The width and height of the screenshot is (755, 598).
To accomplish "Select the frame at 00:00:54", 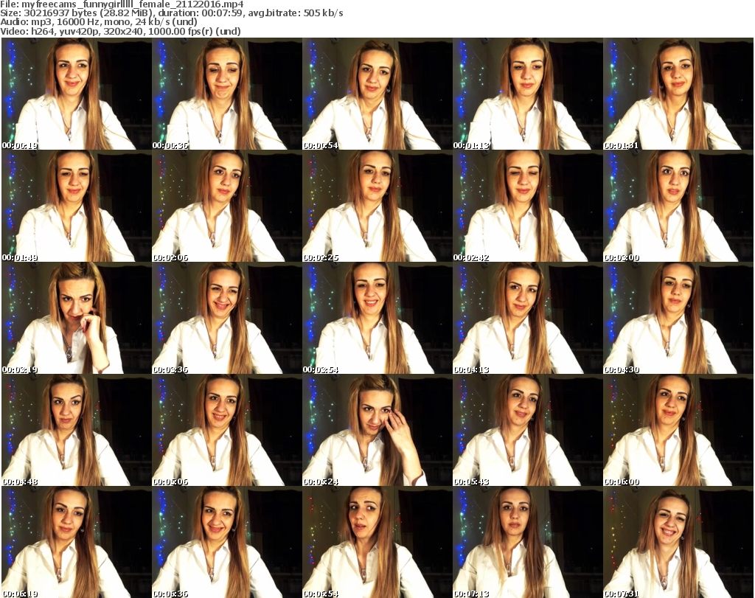I will point(377,94).
